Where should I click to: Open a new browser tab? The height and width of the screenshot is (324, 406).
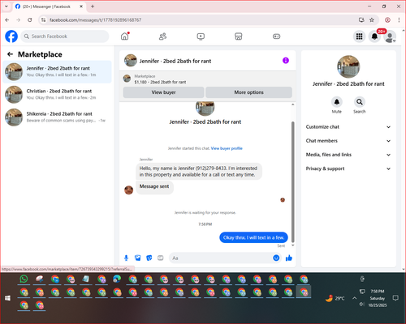(x=93, y=6)
